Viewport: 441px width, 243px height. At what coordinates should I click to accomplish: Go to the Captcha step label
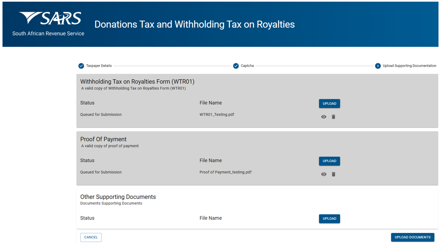(x=247, y=66)
